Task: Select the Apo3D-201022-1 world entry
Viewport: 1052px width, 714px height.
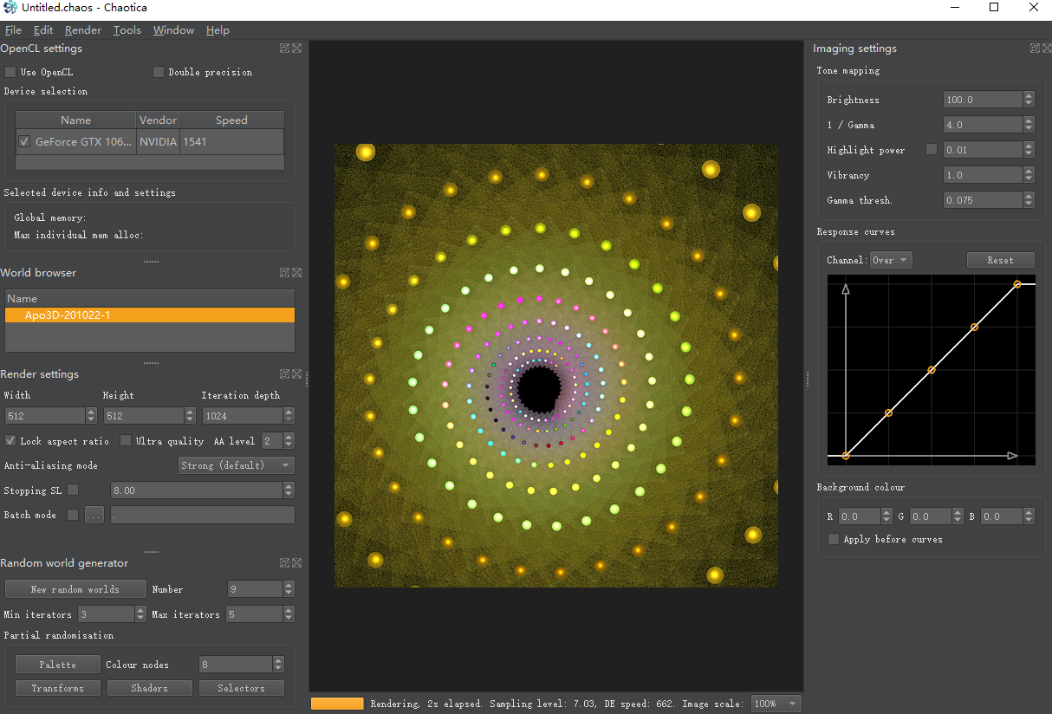Action: 68,315
